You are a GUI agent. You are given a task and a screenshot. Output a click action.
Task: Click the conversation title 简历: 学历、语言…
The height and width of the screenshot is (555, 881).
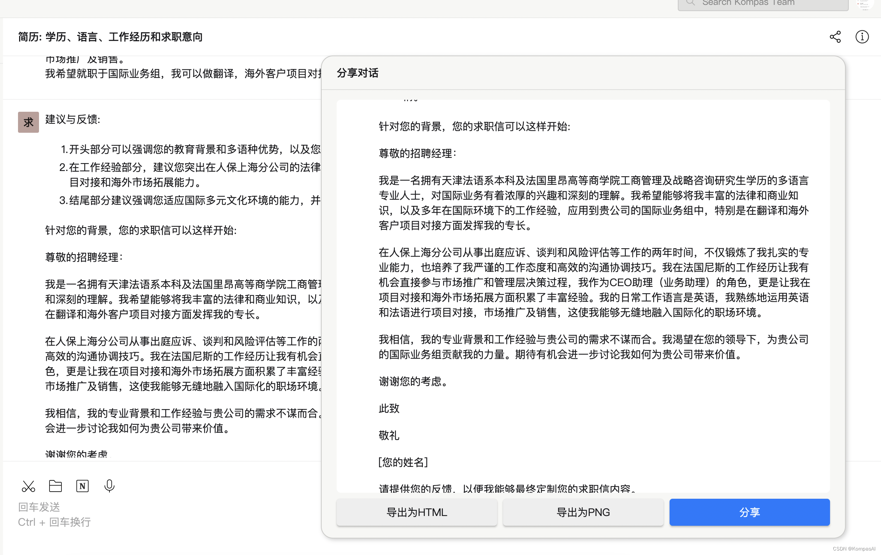pos(110,37)
